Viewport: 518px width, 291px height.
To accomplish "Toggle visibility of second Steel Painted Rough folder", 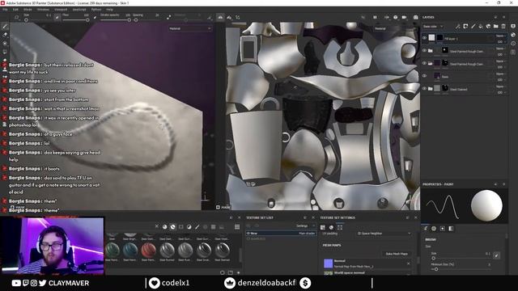I will click(x=424, y=63).
